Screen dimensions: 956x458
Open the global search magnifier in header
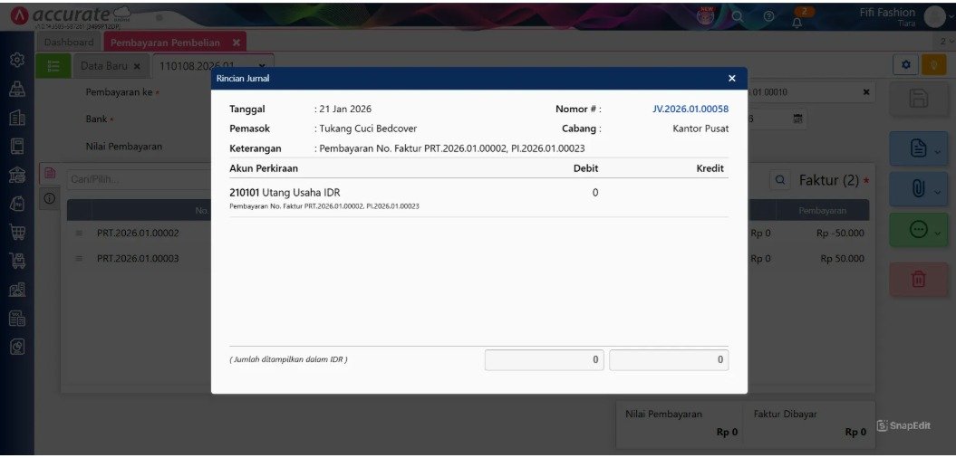(739, 17)
